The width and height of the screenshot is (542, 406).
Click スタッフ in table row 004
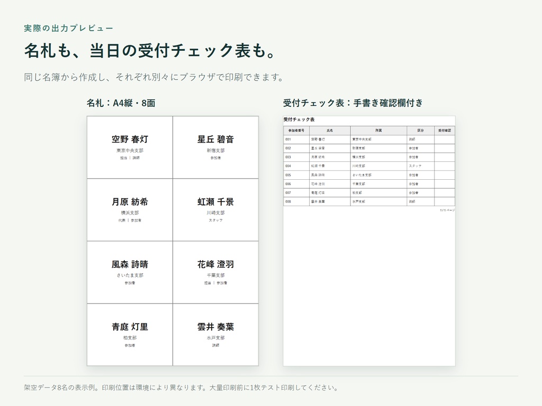[x=415, y=166]
